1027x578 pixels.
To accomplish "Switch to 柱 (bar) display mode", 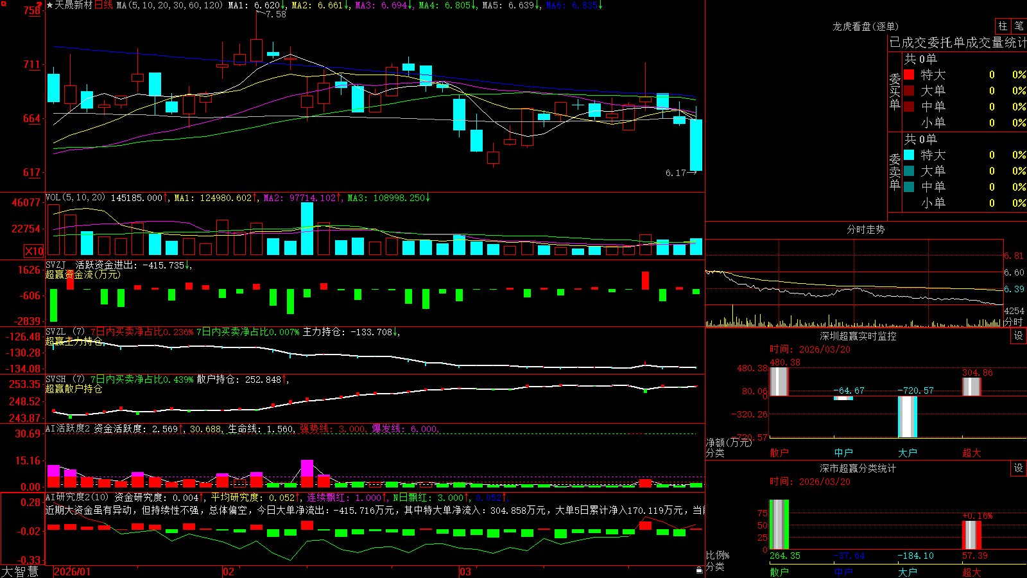I will point(1003,26).
